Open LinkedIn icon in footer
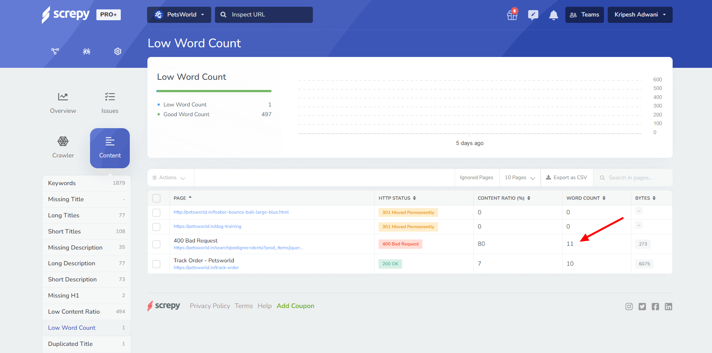The height and width of the screenshot is (353, 712). click(x=668, y=307)
